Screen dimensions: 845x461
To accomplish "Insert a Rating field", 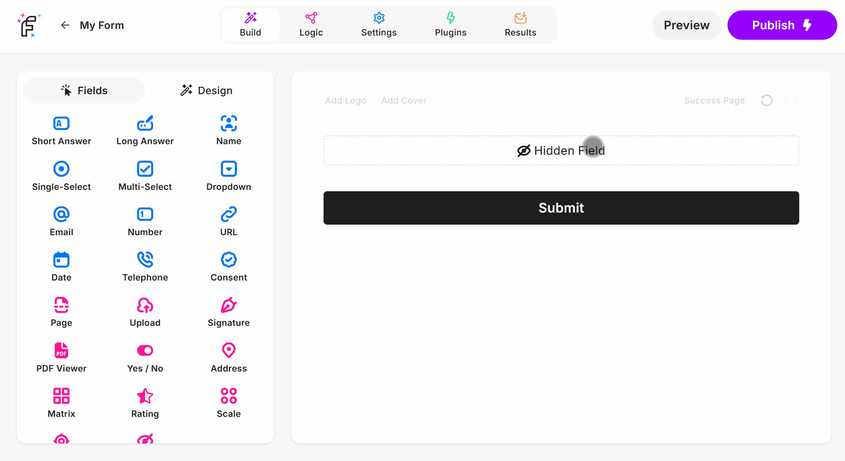I will (x=145, y=404).
